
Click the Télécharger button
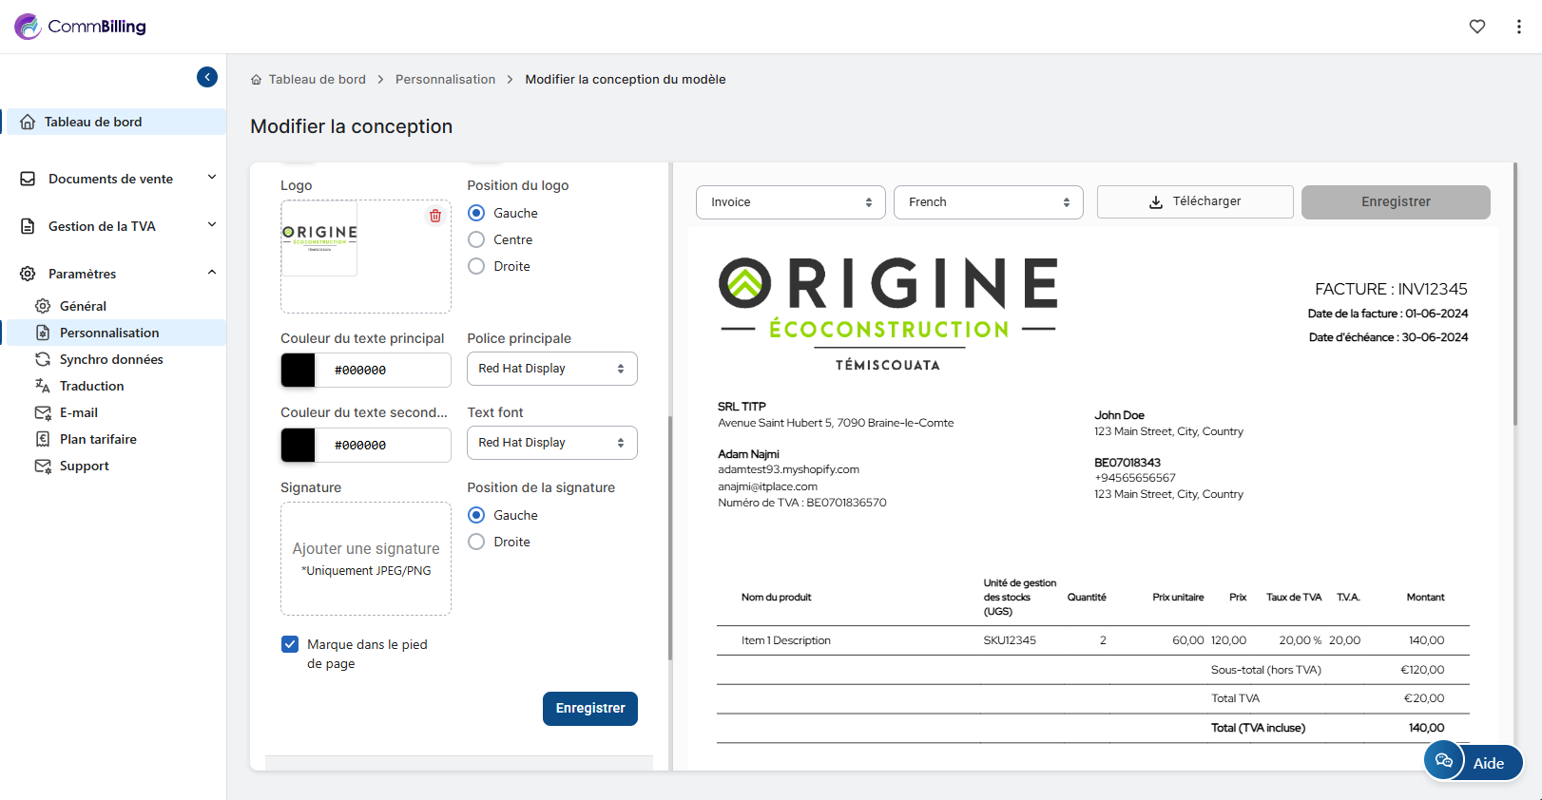pos(1194,202)
